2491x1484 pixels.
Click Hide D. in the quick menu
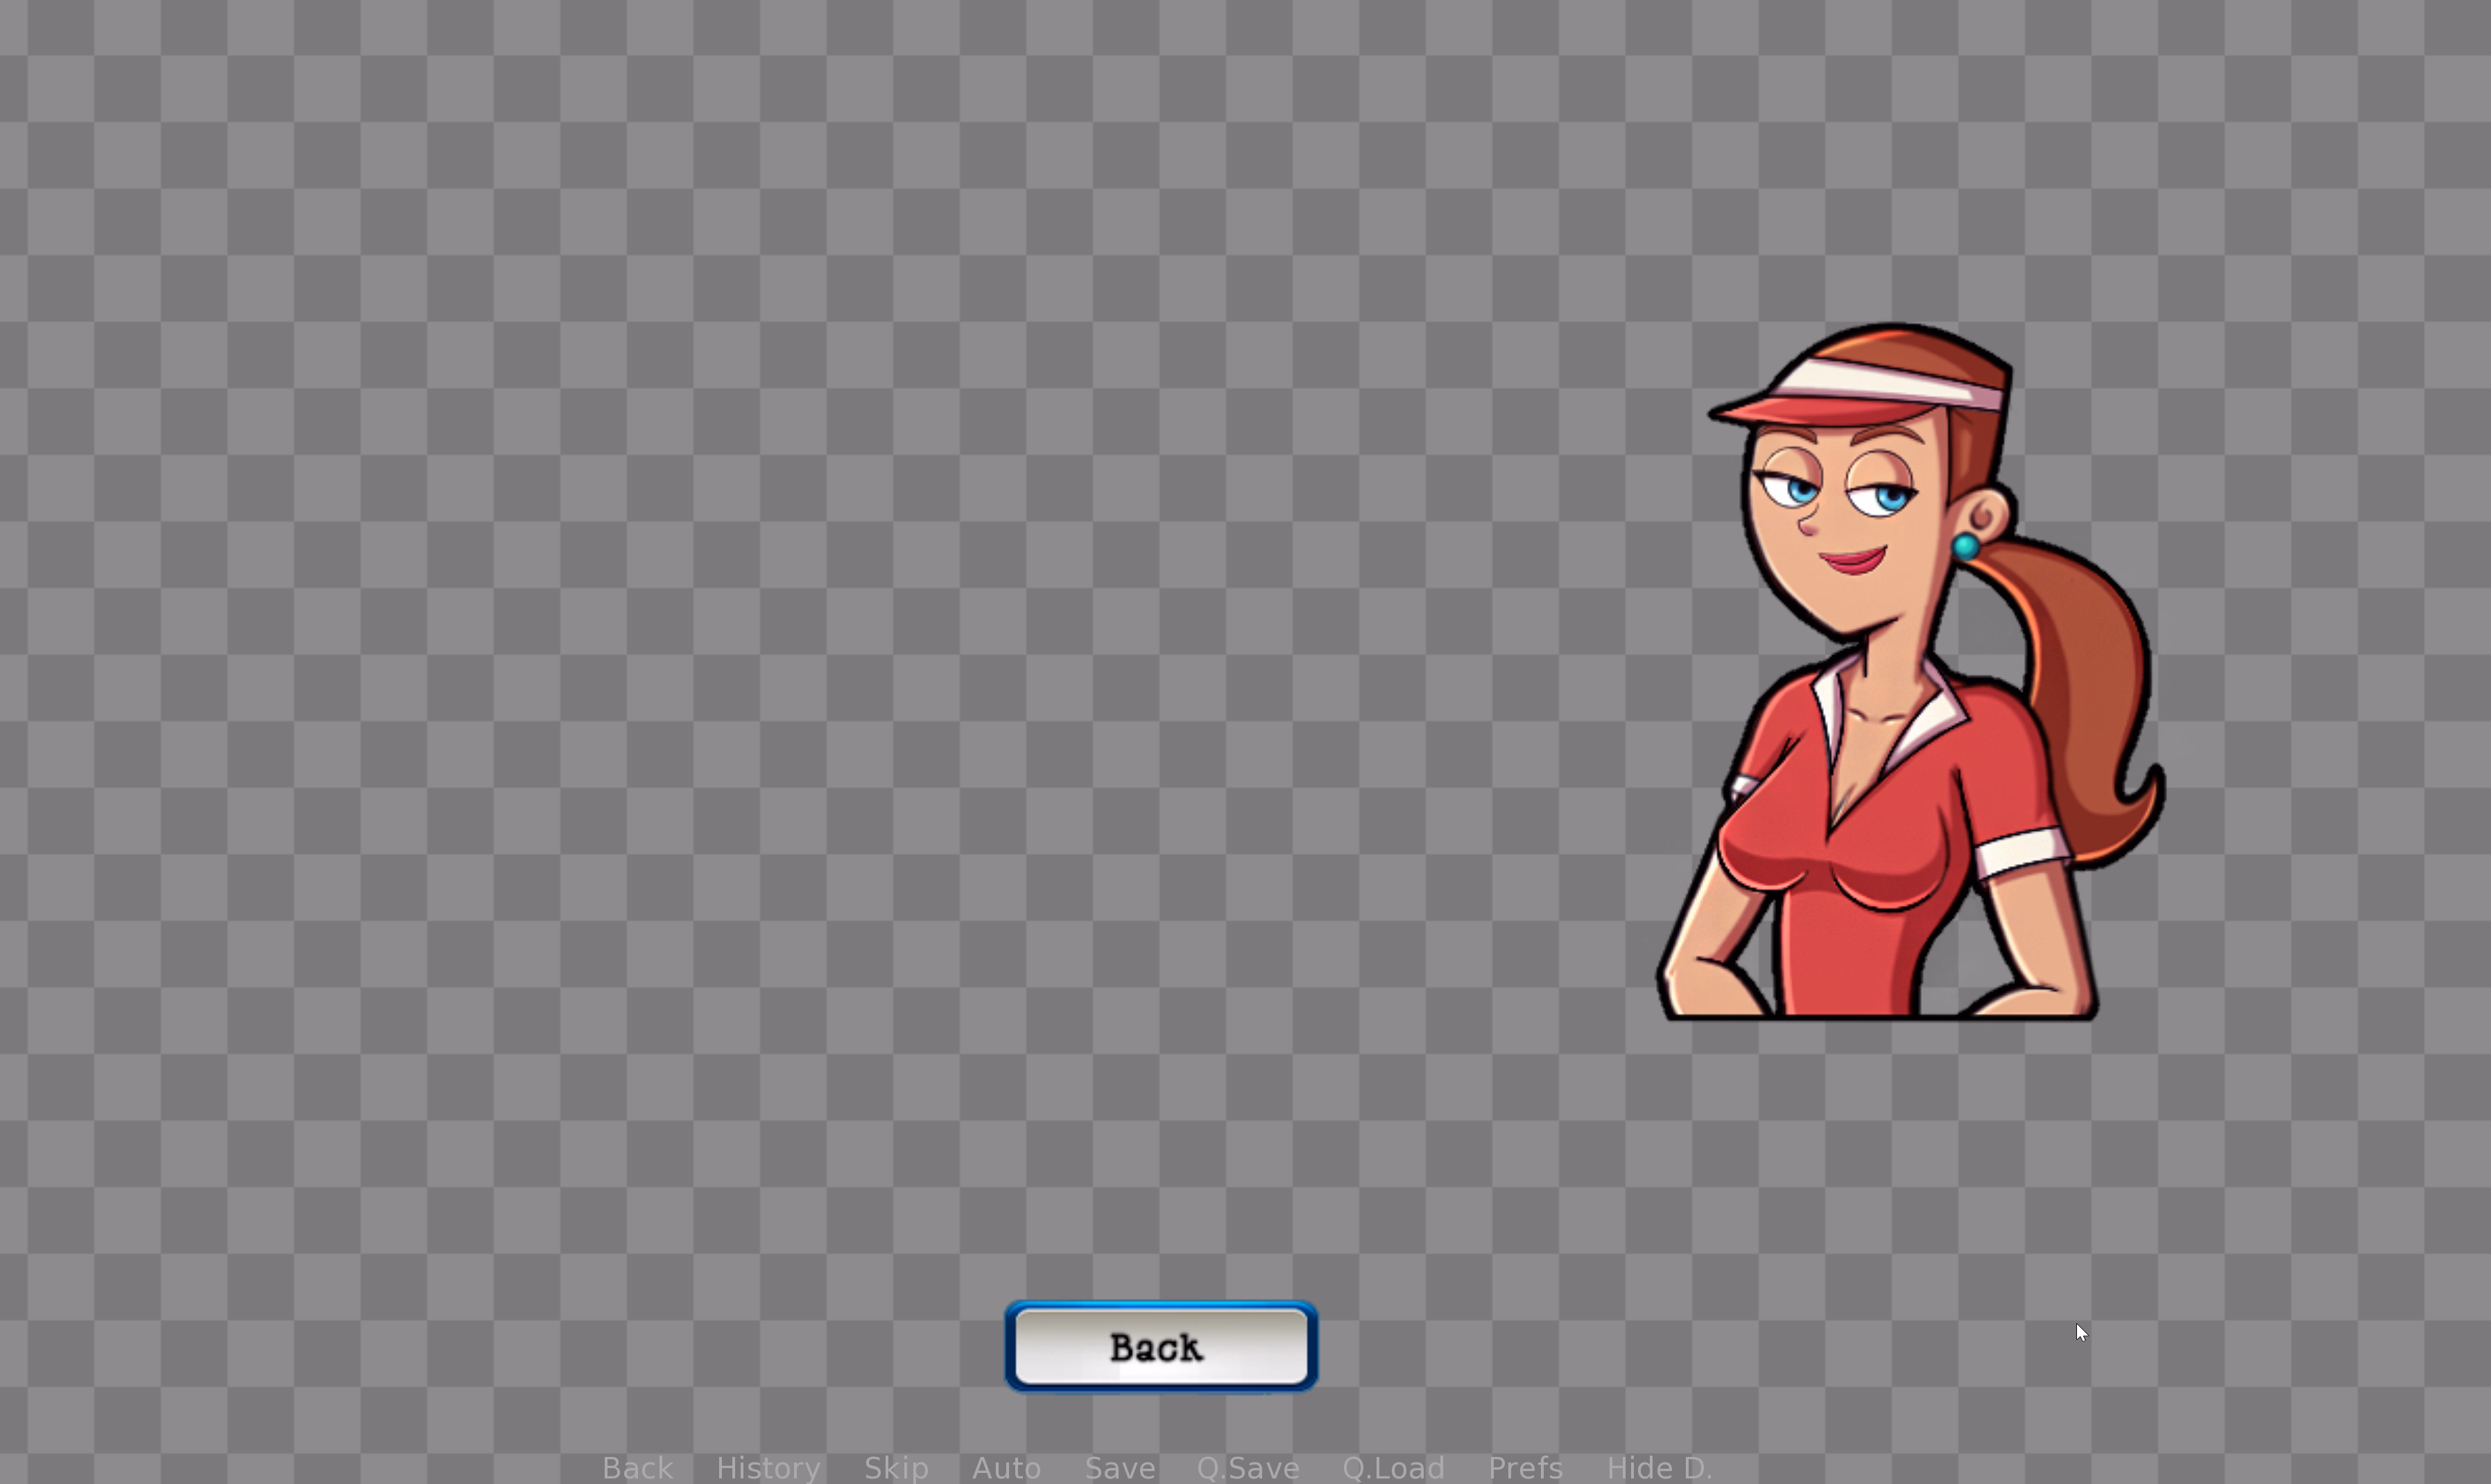1659,1467
